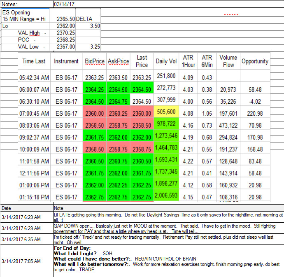Select the 3/14/2017 6:35 AM date entry

[27, 239]
